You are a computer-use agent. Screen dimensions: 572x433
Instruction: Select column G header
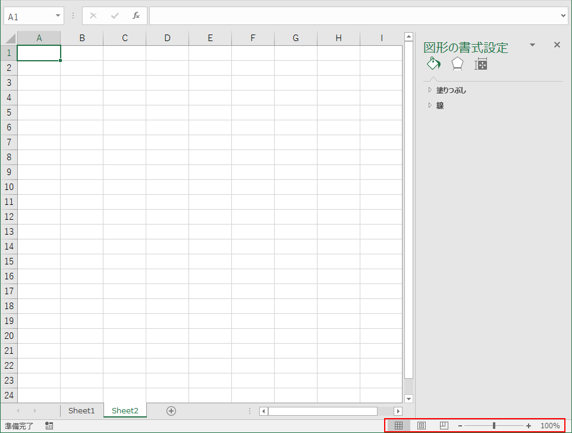[x=296, y=38]
